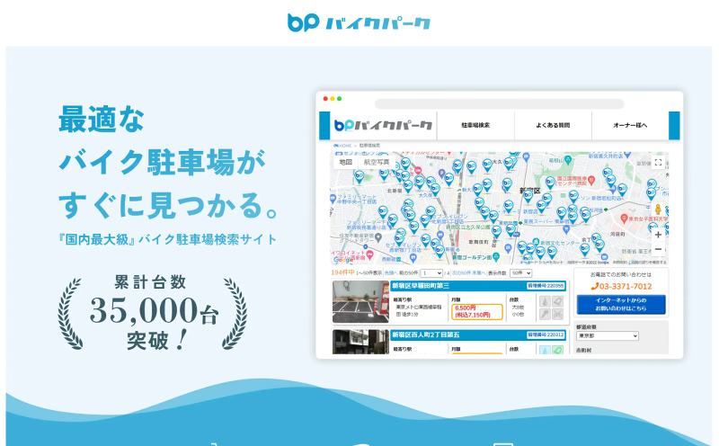719x446 pixels.
Task: Click the laurel wreath 35,000台 badge
Action: (x=152, y=313)
